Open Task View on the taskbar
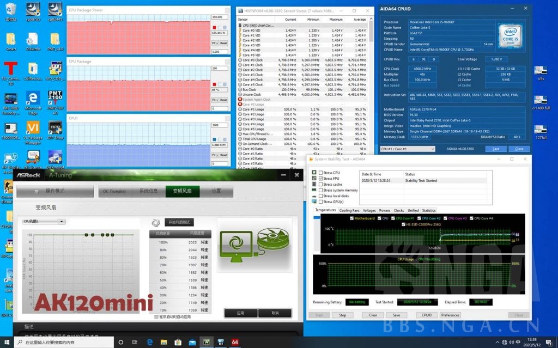The height and width of the screenshot is (348, 558). [135, 342]
